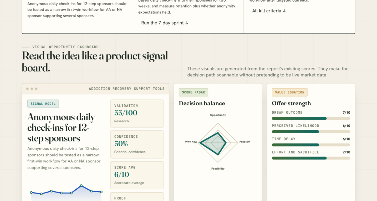The image size is (377, 201).
Task: Click the Value Equation tag
Action: point(290,92)
